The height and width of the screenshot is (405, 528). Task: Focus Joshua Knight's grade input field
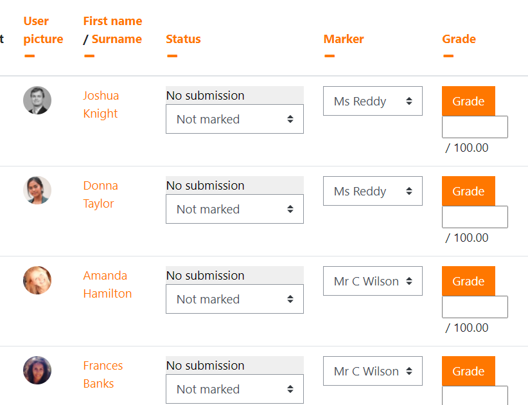pos(475,127)
